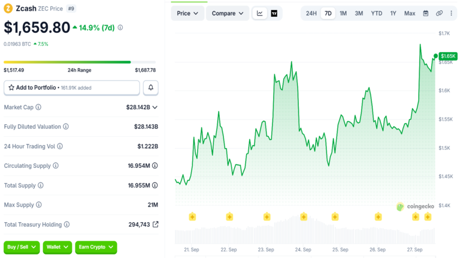Click the 21M max supply value
Viewport: 460px width, 258px height.
pos(153,205)
